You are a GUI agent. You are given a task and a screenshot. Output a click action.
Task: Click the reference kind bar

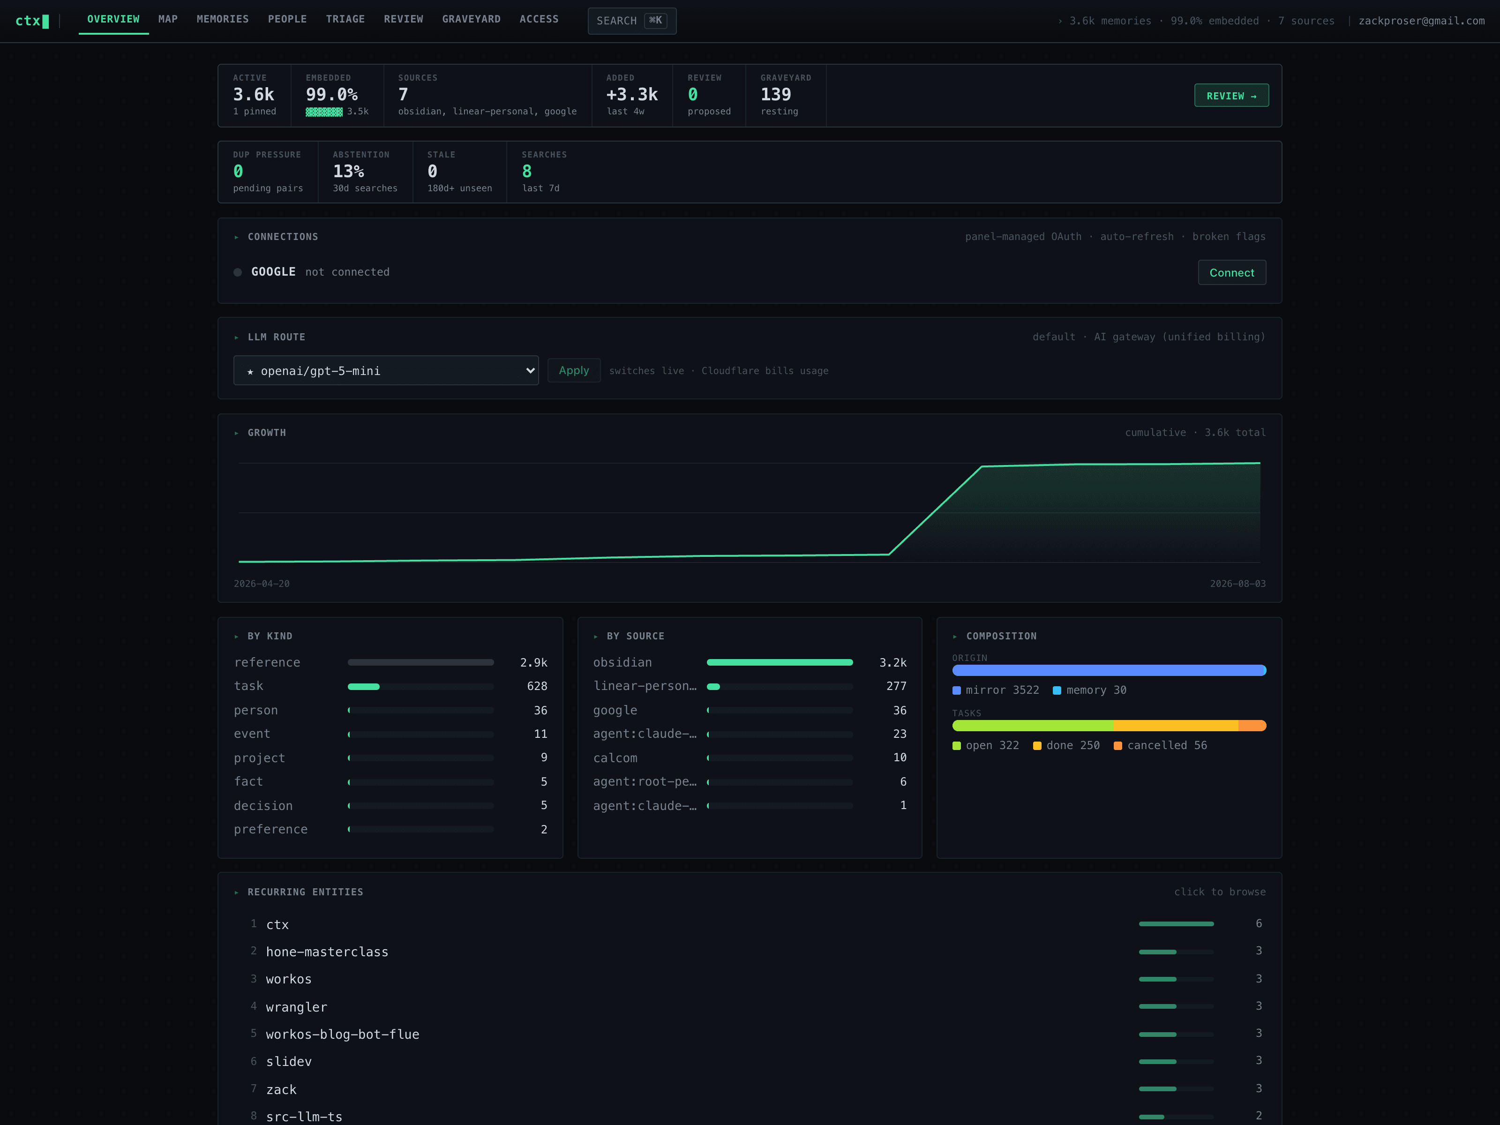420,662
